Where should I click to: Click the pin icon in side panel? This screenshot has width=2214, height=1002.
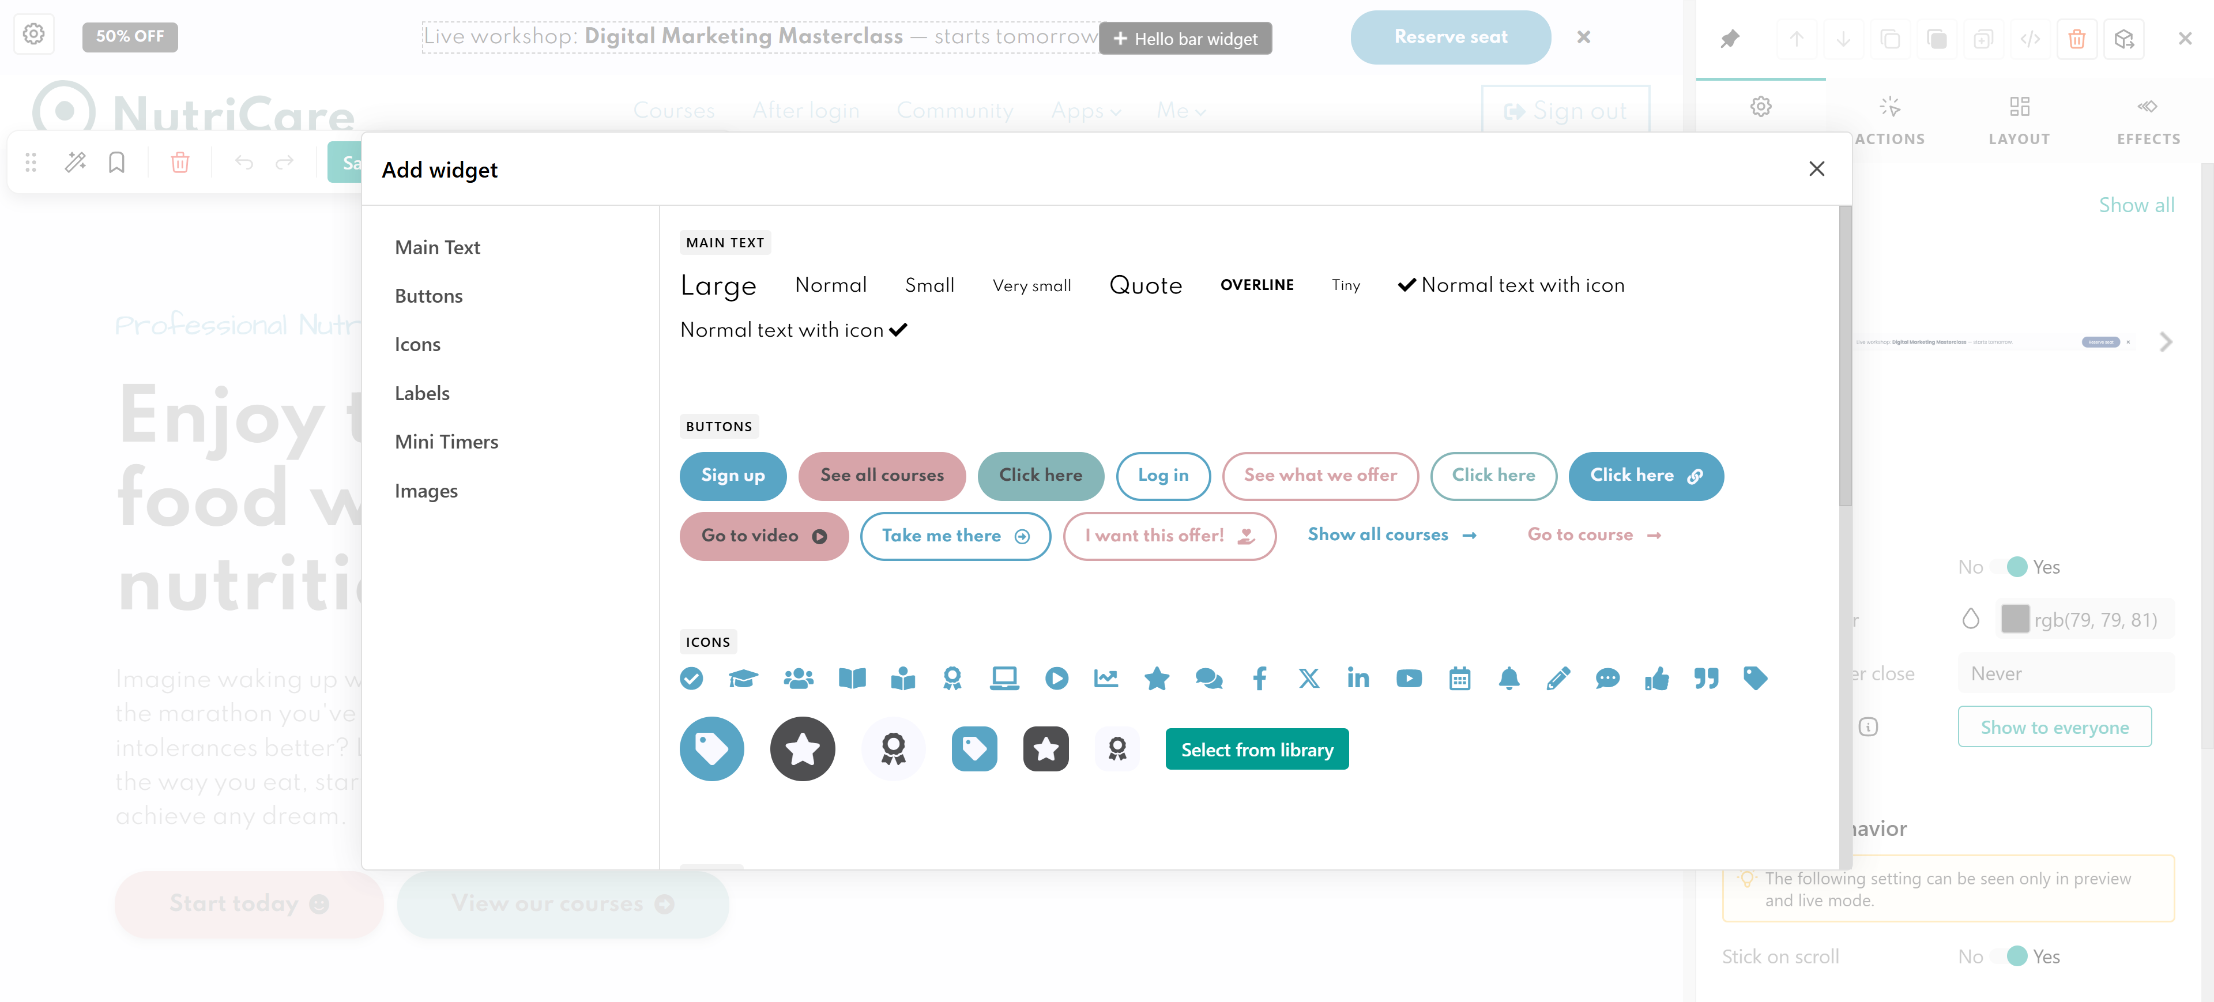[1729, 39]
